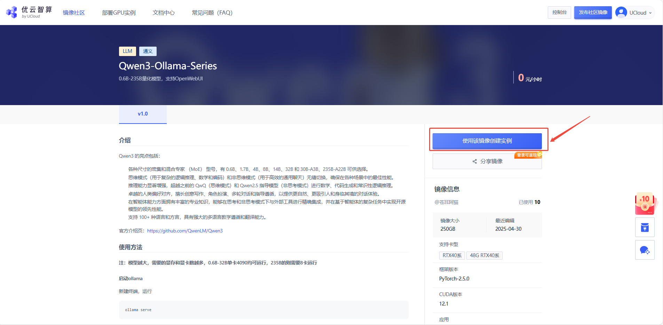Click the voucher shopping bag icon
This screenshot has width=663, height=325.
645,228
